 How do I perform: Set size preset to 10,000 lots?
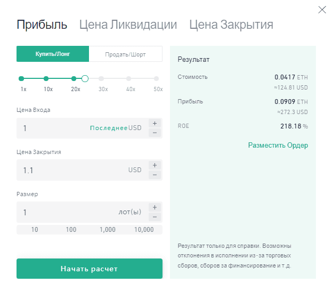tap(144, 230)
